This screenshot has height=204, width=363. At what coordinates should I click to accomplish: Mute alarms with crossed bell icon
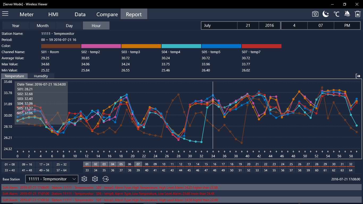347,14
